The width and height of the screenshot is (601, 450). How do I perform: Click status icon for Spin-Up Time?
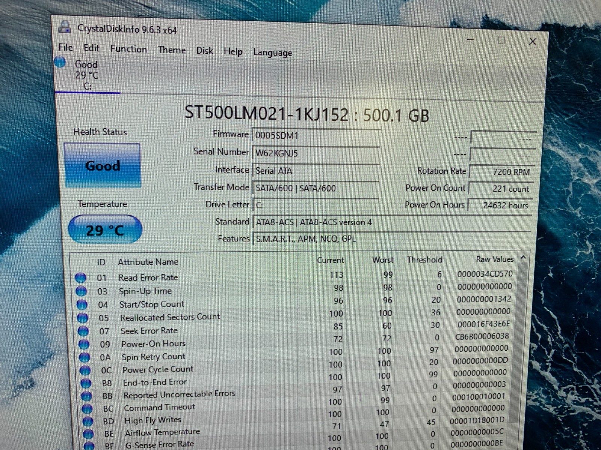81,291
